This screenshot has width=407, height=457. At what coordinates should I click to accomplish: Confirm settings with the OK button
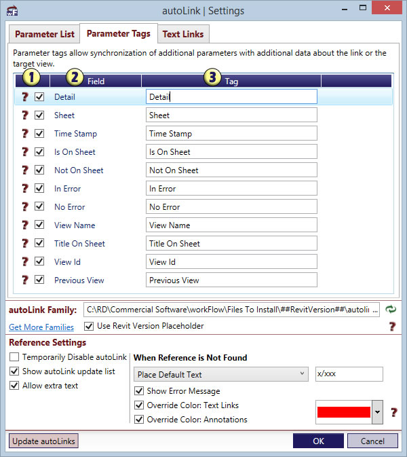click(319, 441)
